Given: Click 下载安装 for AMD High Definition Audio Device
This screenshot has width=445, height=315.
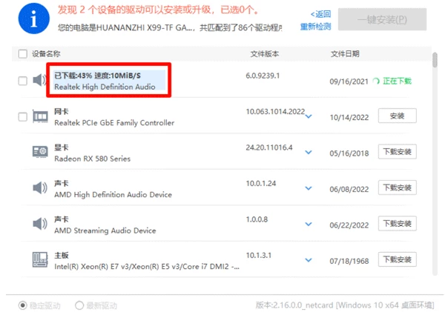Looking at the screenshot, I should (x=398, y=188).
